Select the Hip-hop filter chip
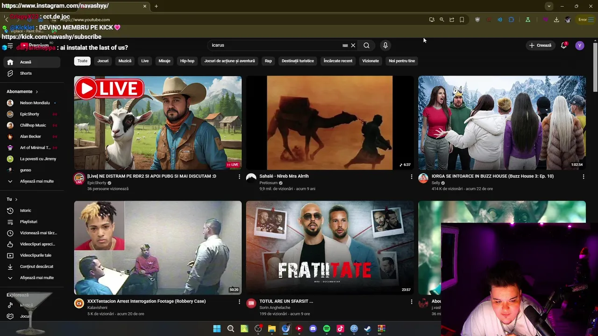Viewport: 598px width, 336px height. coord(187,61)
